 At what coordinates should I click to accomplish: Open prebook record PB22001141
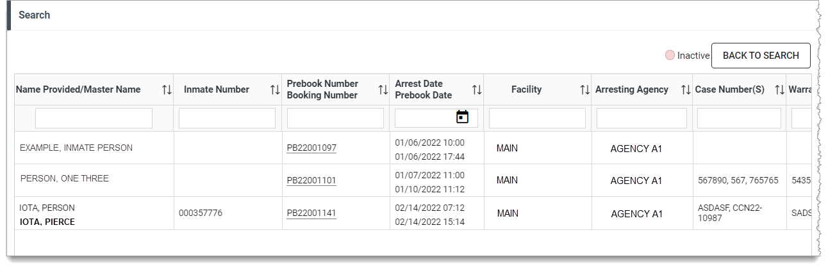tap(311, 213)
